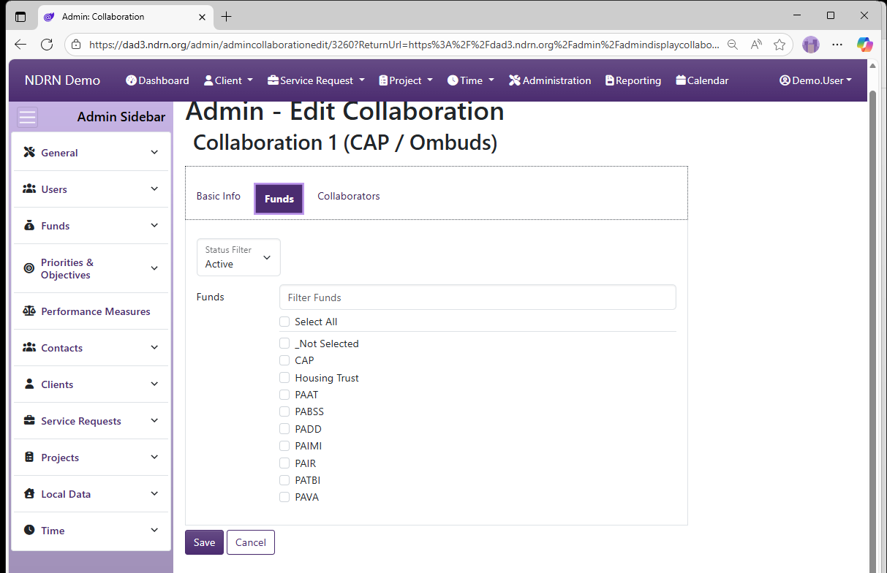Image resolution: width=887 pixels, height=573 pixels.
Task: Check the PAVA fund checkbox
Action: pyautogui.click(x=284, y=497)
